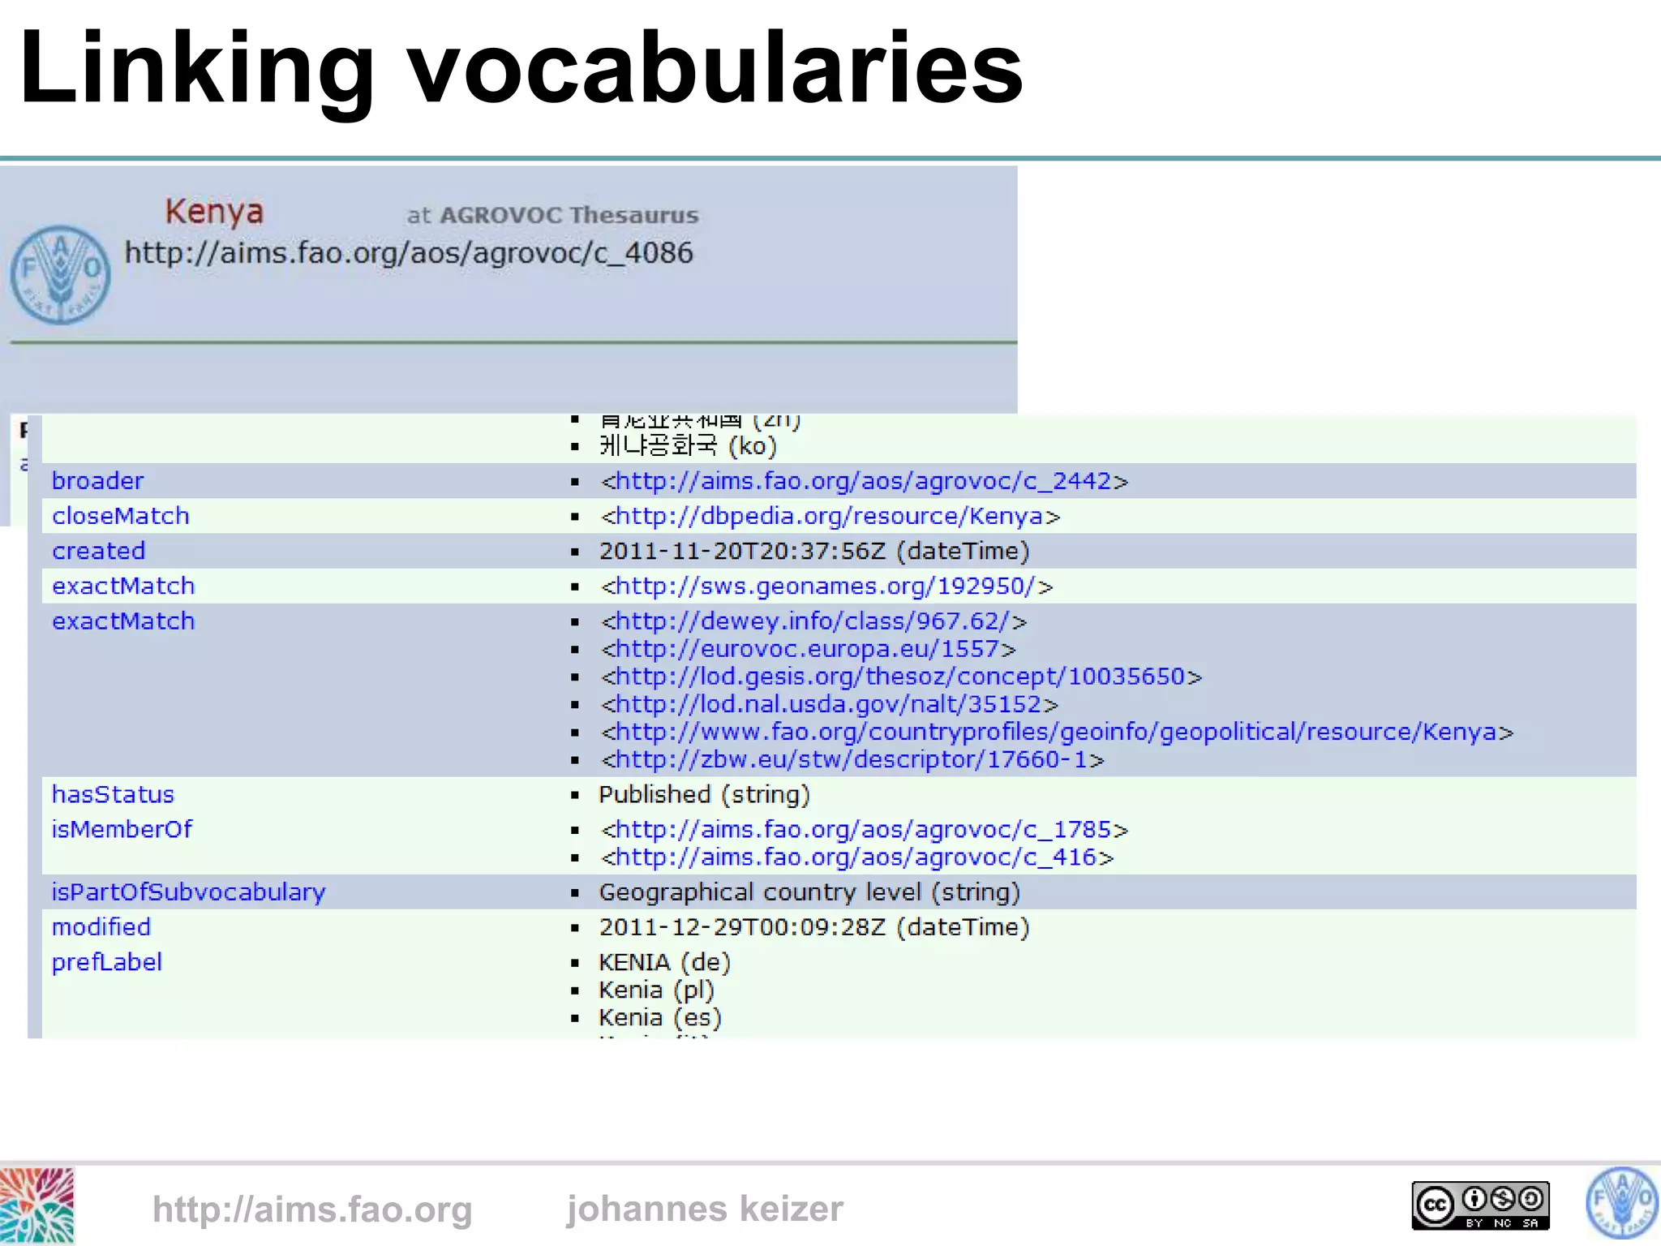Open the agrovoc c_1785 isMemberOf link
The height and width of the screenshot is (1246, 1661).
coord(864,830)
